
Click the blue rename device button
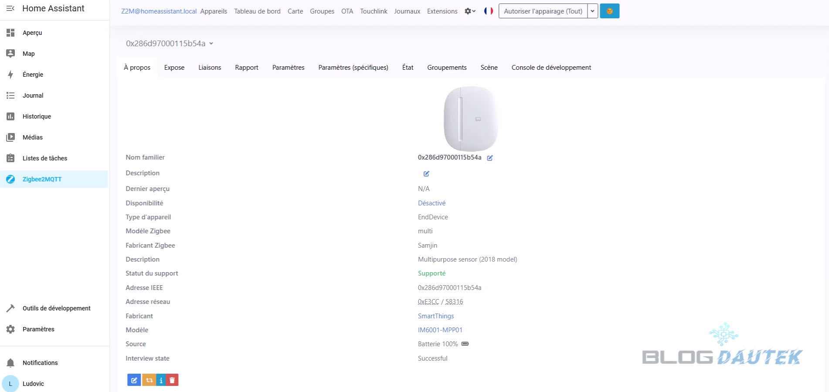[x=134, y=380]
